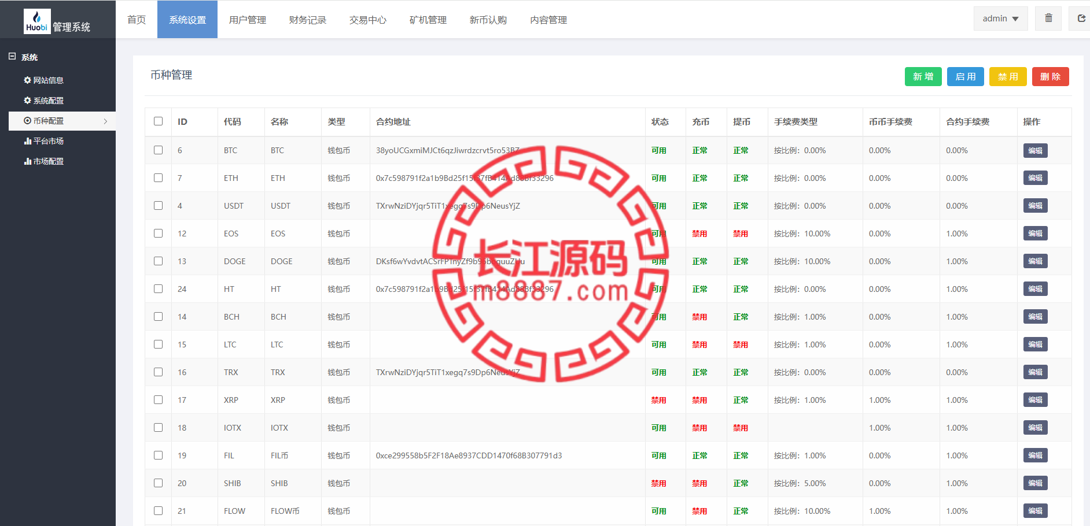Select 币种配置 sidebar item
The image size is (1090, 526).
pyautogui.click(x=62, y=121)
